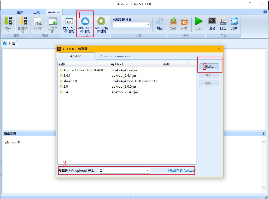
Task: Close the APKTOOL manager dialog
Action: coord(219,49)
